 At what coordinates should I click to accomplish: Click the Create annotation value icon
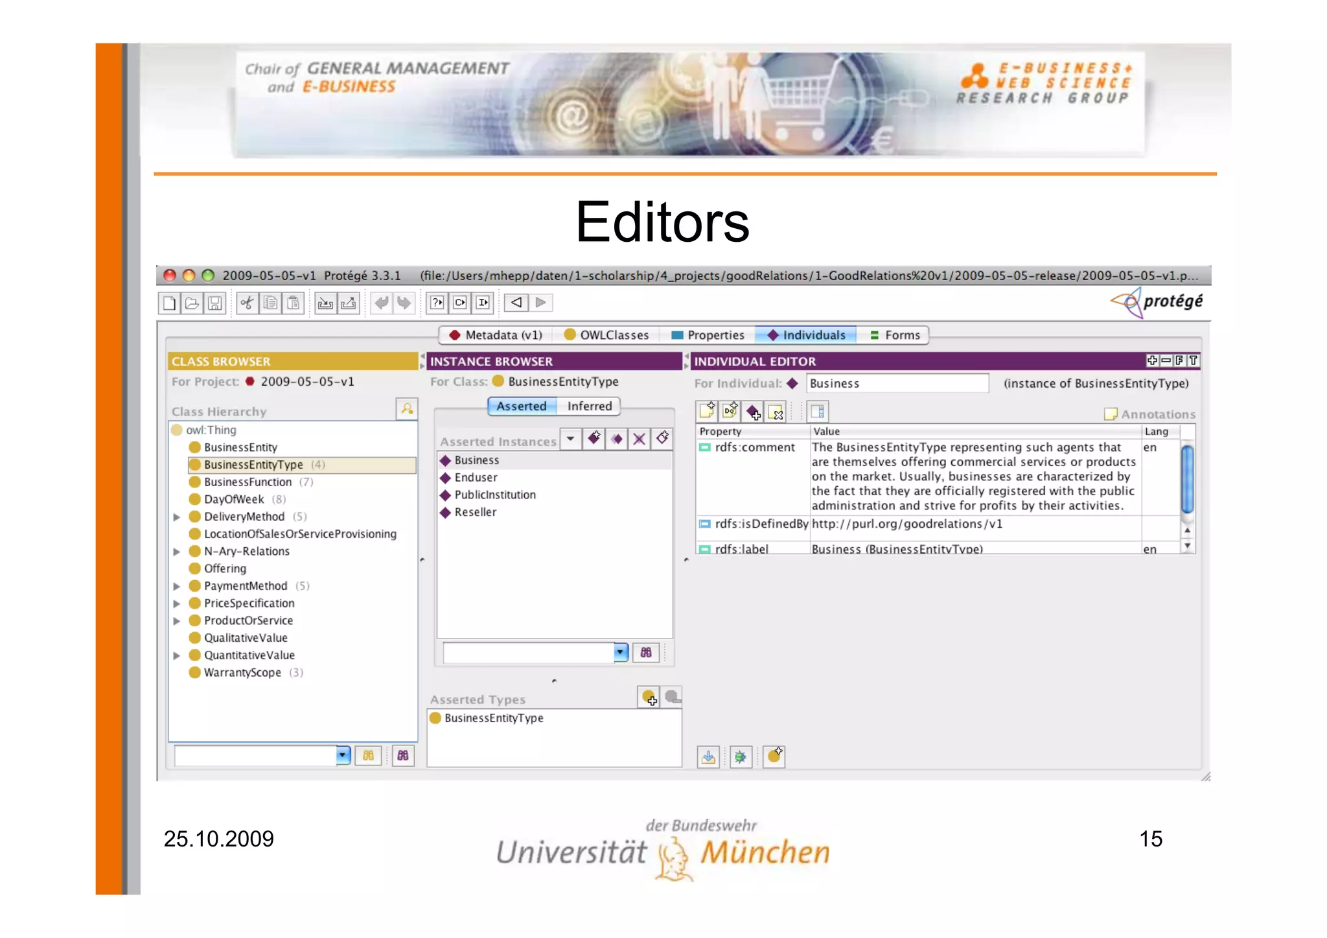707,412
